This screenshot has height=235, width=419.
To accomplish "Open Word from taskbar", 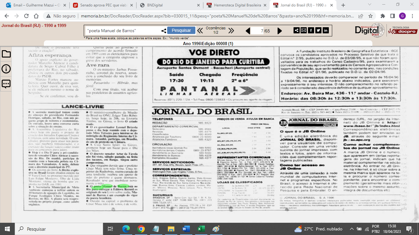I will tap(186, 229).
